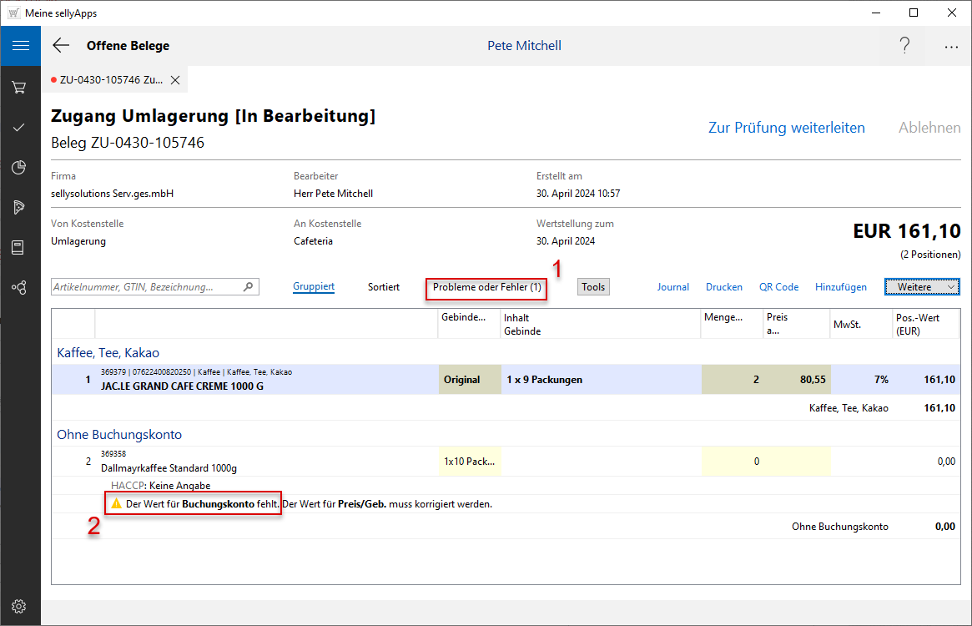
Task: Open help with question mark icon
Action: (904, 46)
